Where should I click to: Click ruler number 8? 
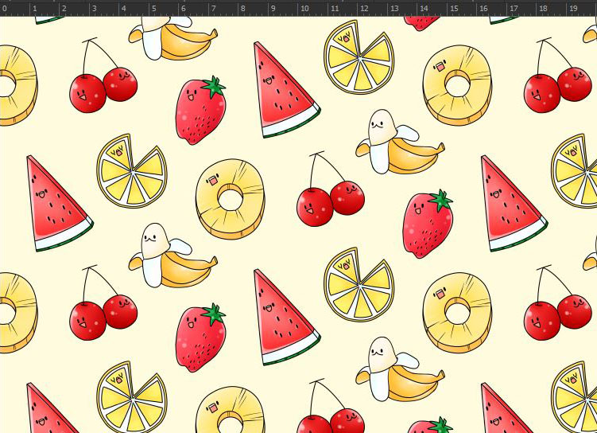tap(243, 9)
